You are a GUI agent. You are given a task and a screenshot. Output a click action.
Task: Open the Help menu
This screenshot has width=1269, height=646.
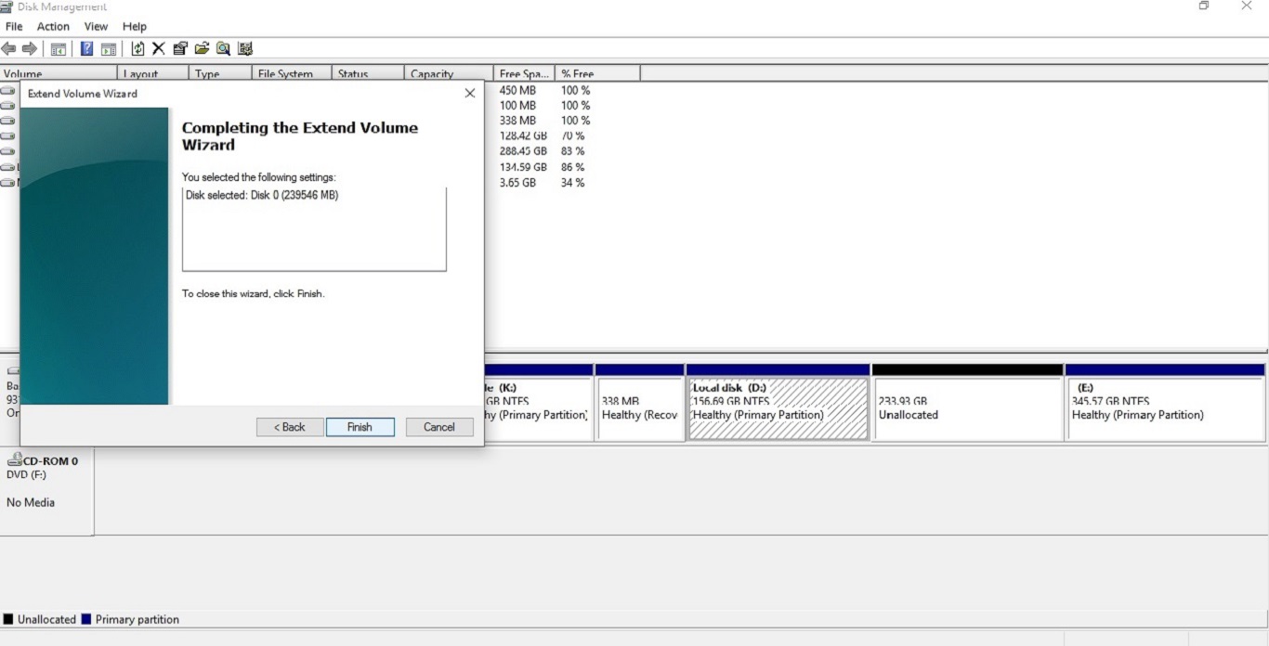(135, 27)
